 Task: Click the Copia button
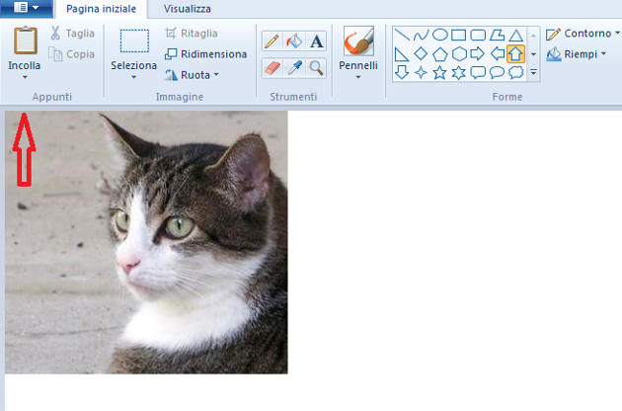[x=72, y=54]
